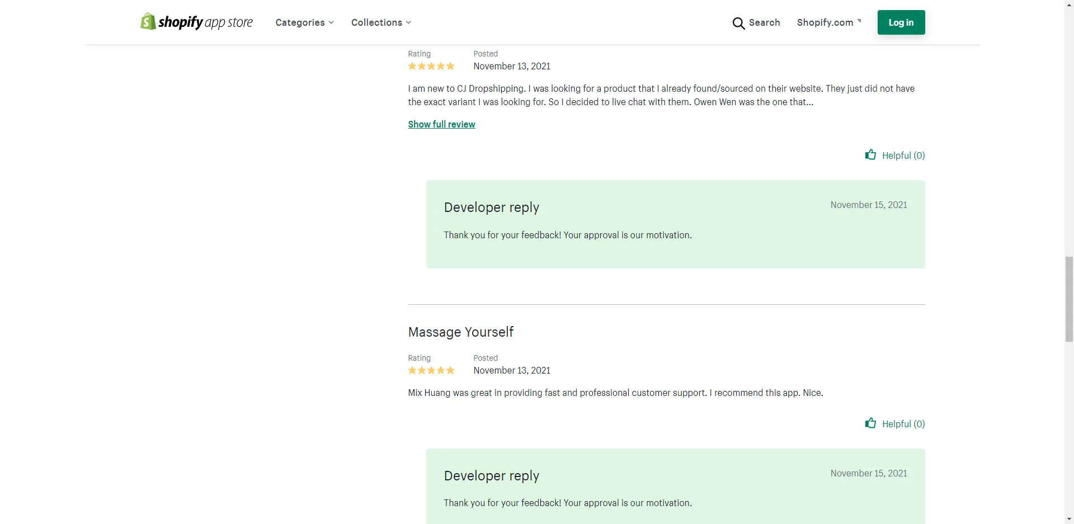Image resolution: width=1074 pixels, height=524 pixels.
Task: Click the vertical scrollbar thumb
Action: [1069, 299]
